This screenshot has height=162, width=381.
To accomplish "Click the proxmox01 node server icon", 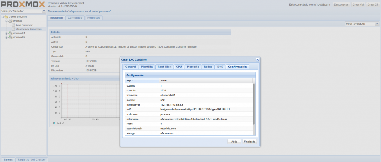I will click(x=10, y=33).
